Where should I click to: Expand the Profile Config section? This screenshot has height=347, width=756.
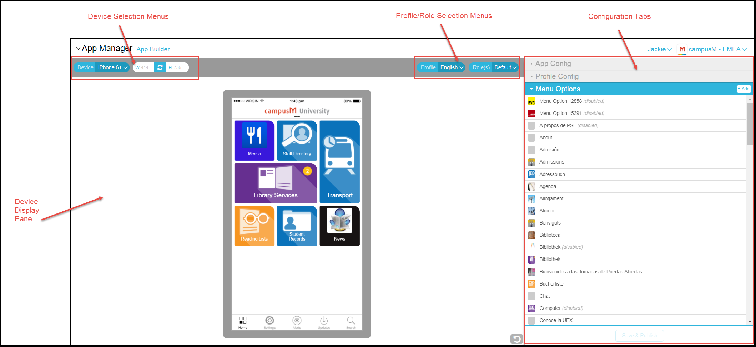coord(638,76)
